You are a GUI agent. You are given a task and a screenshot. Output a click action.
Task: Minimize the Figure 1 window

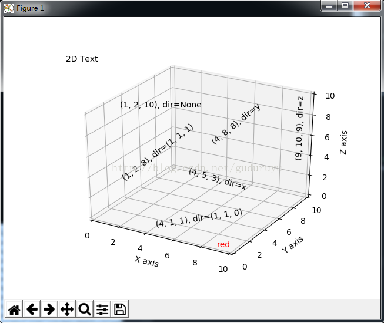tap(329, 5)
